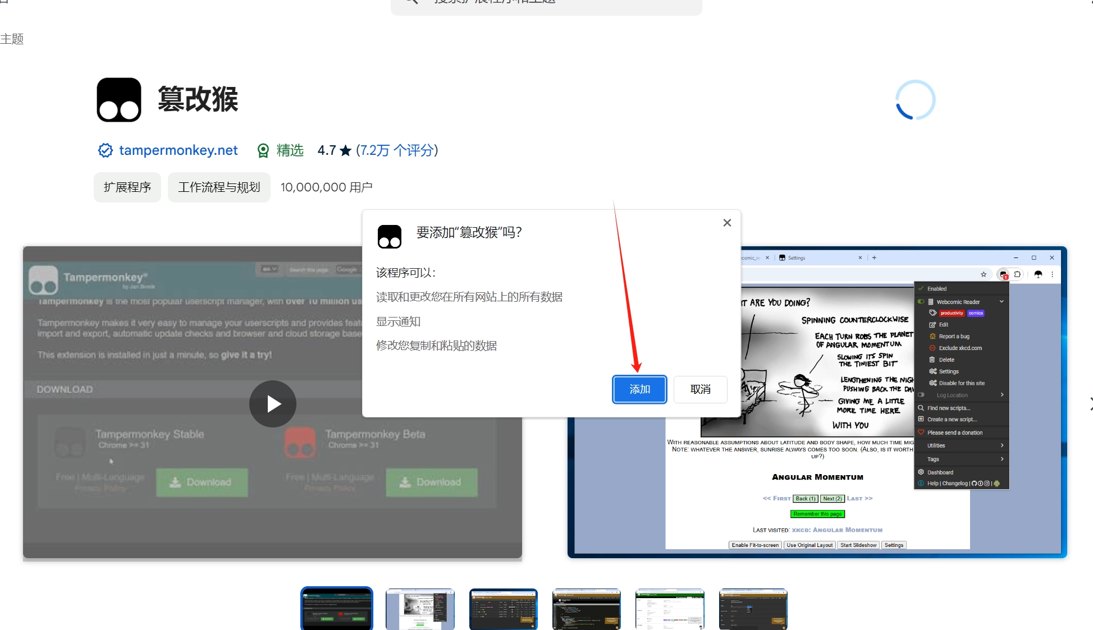Screen dimensions: 1093x630
Task: Expand the Webcomic Reader chevron
Action: click(1001, 302)
